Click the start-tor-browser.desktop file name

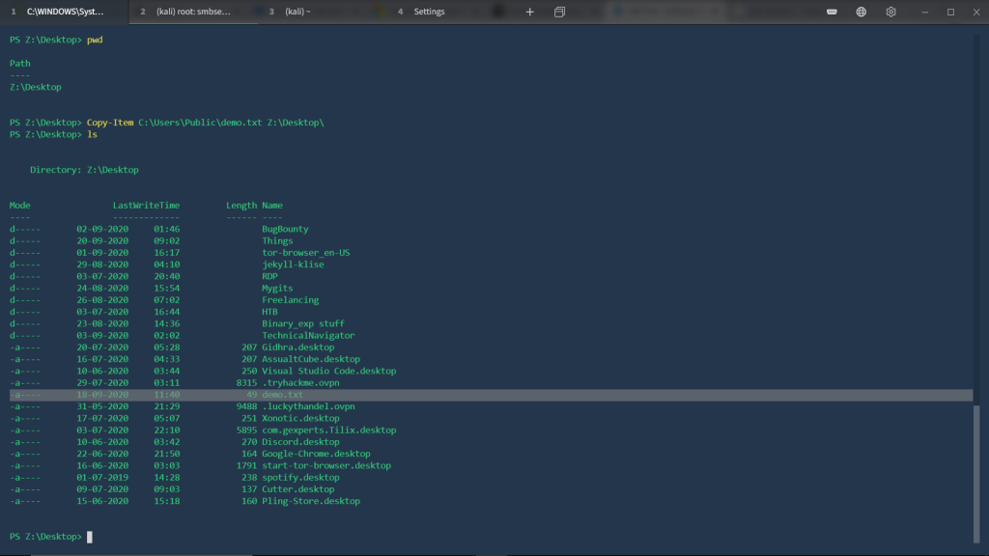(326, 466)
